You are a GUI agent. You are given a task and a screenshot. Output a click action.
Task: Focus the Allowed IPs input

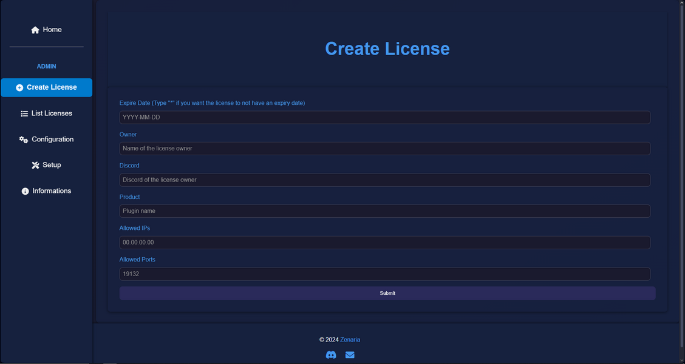tap(384, 243)
